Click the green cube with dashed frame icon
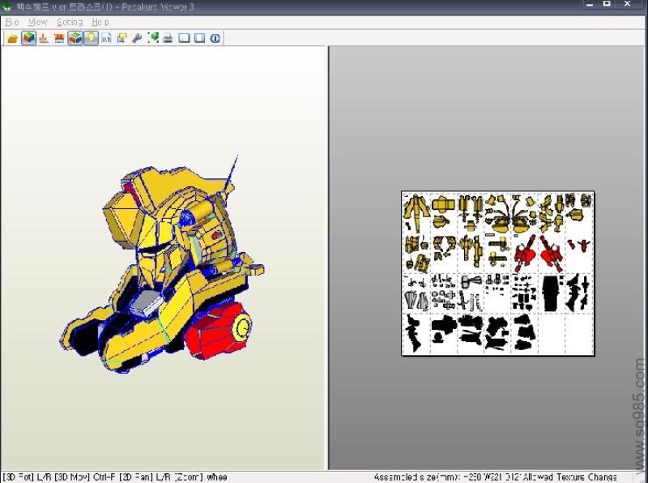 pos(153,38)
